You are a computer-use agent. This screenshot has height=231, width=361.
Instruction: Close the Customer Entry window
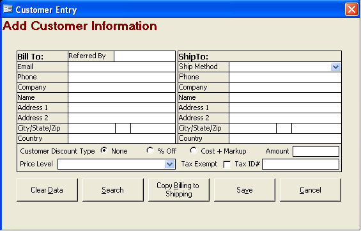[x=351, y=10]
